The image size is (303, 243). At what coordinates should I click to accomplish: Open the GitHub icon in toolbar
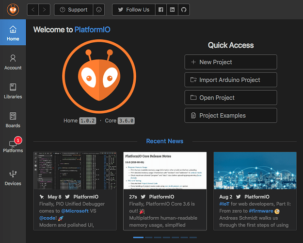(x=184, y=10)
